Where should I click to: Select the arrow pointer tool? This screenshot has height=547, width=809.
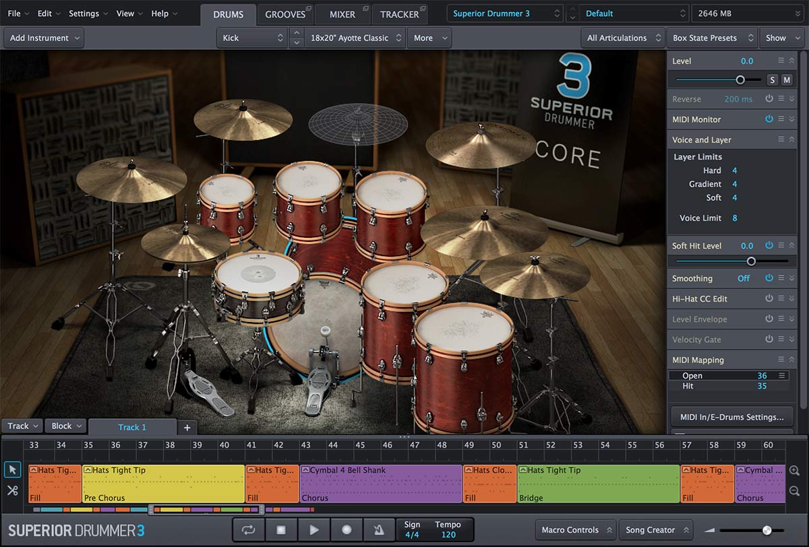pos(12,470)
